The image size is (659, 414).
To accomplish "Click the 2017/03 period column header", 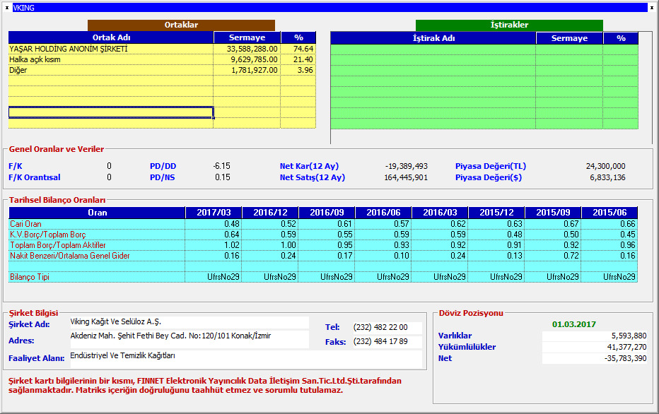I will click(214, 213).
